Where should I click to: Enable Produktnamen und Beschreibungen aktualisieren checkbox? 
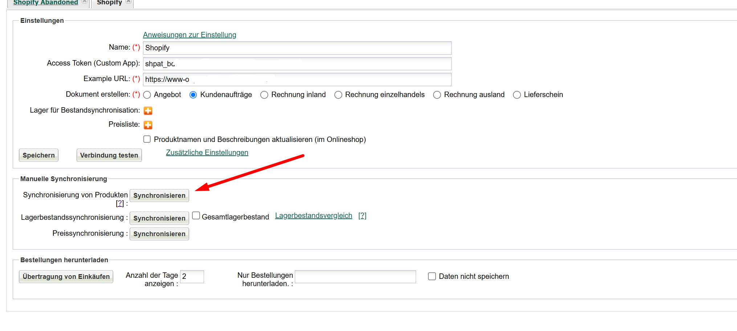pos(147,139)
